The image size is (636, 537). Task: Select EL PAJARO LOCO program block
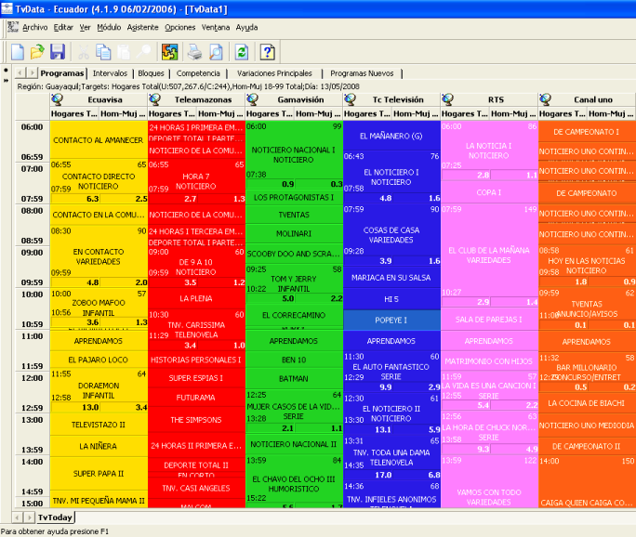(x=99, y=360)
